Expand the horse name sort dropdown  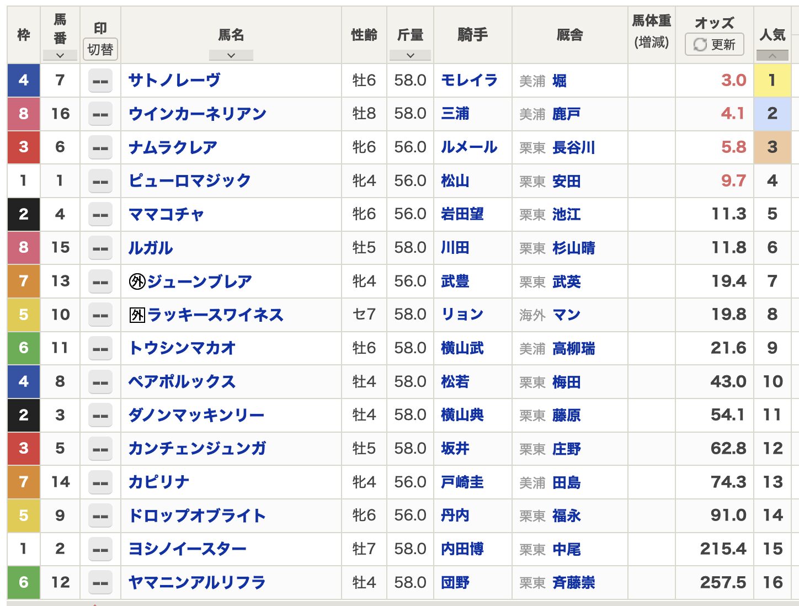click(x=231, y=55)
